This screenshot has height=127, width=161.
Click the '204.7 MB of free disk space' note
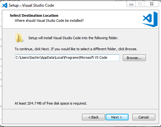pos(51,103)
